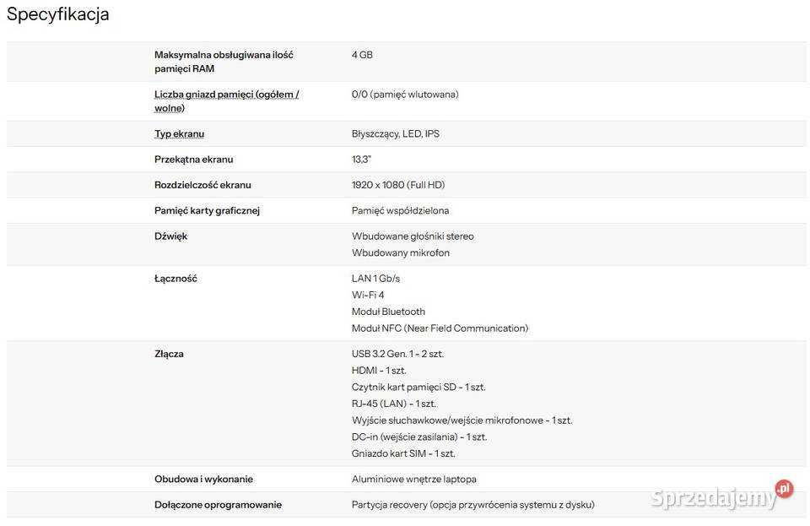Click the "Obudowa i wykonanie" label
Viewport: 810px width, 526px height.
point(203,479)
